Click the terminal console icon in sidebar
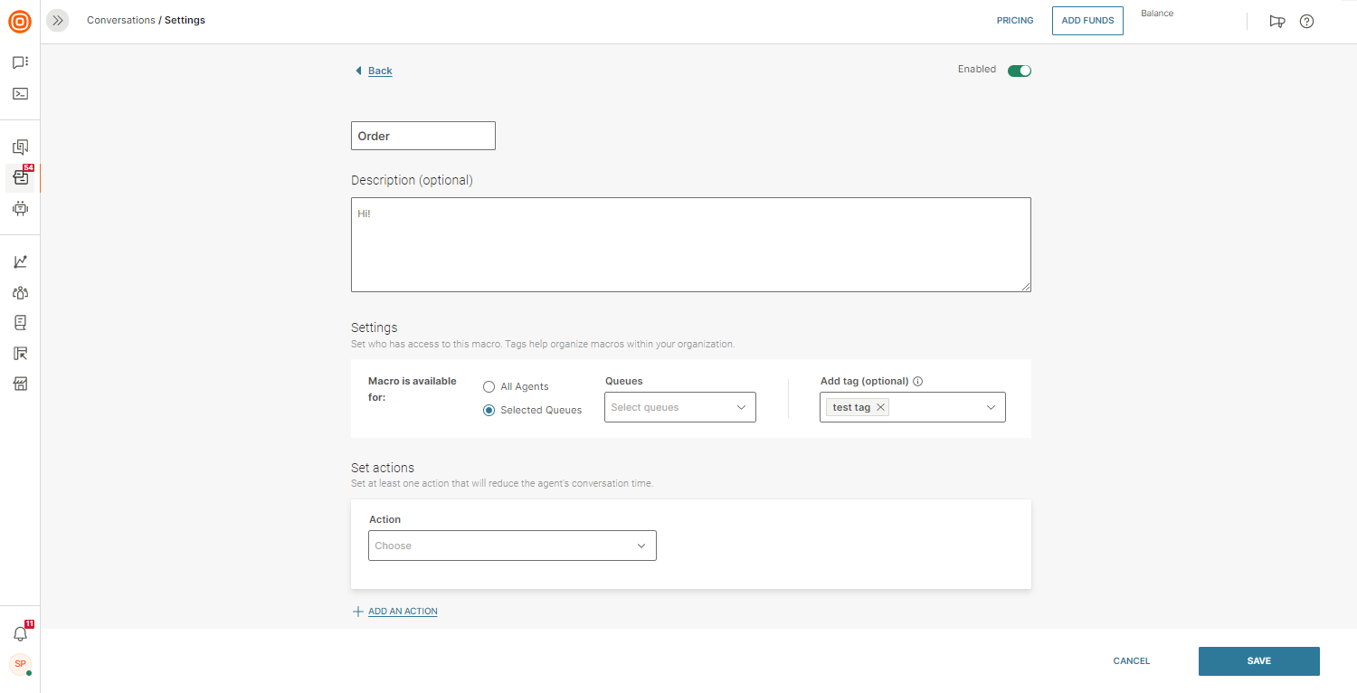The image size is (1357, 693). [x=20, y=93]
